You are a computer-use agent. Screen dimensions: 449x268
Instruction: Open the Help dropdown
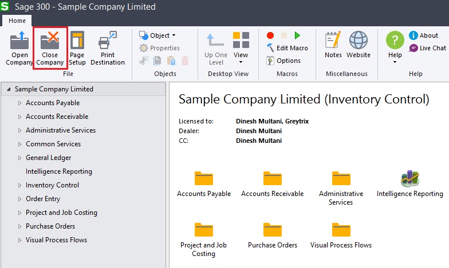point(395,47)
